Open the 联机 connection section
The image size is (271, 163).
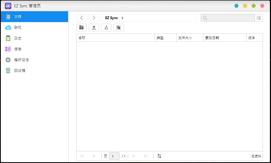(34, 27)
